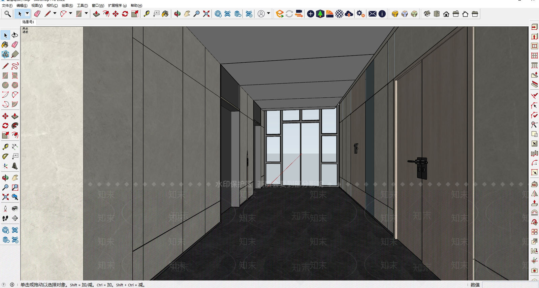Screen dimensions: 539x288
Task: Select the Paint Bucket tool in left toolbar
Action: [5, 45]
